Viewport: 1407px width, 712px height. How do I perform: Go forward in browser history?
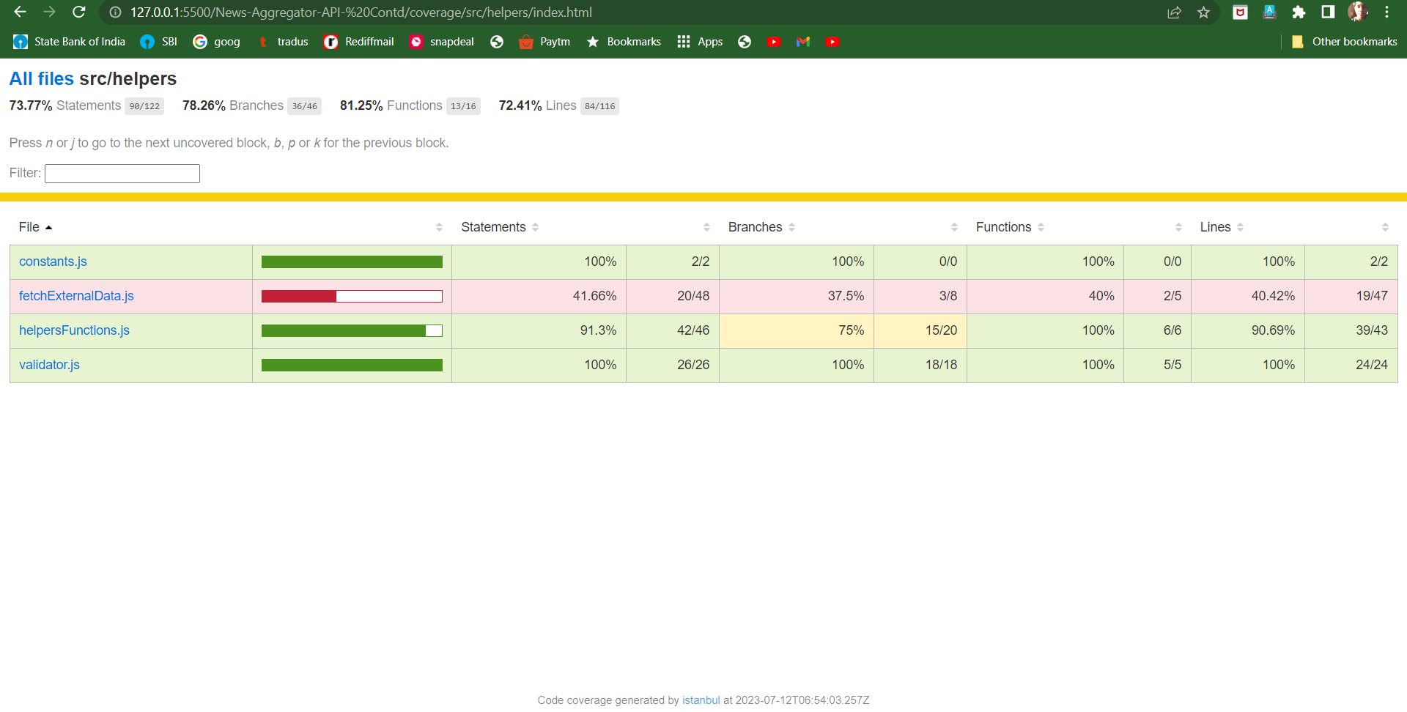tap(49, 12)
